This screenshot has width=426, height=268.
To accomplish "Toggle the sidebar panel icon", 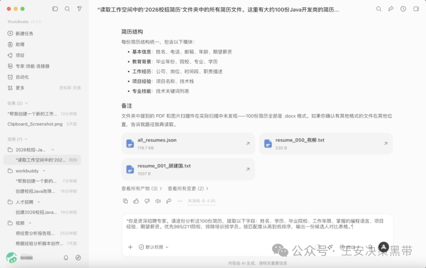I will click(x=55, y=9).
